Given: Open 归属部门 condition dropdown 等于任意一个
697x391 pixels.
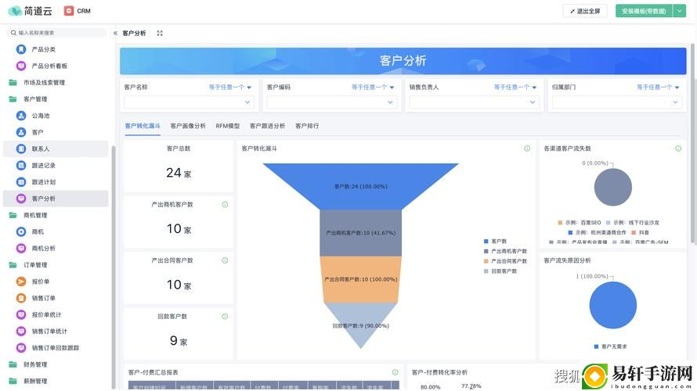Looking at the screenshot, I should (658, 88).
